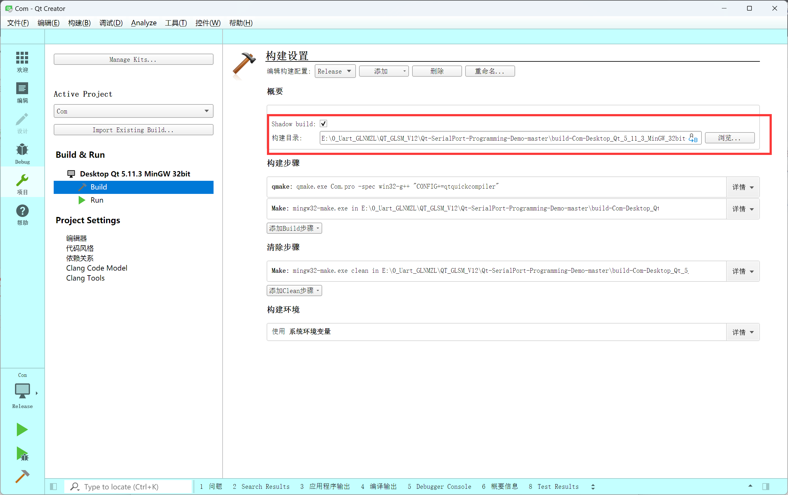Open the 添加Clean步骤 dropdown
788x495 pixels.
(x=294, y=291)
